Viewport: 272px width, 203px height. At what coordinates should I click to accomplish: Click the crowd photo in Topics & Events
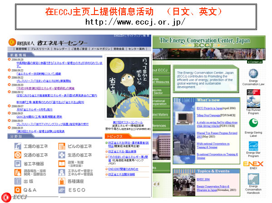(184, 185)
